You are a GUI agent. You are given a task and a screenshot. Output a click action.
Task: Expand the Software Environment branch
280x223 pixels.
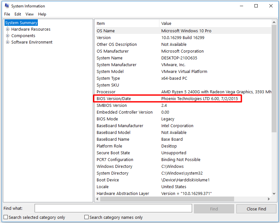7,42
